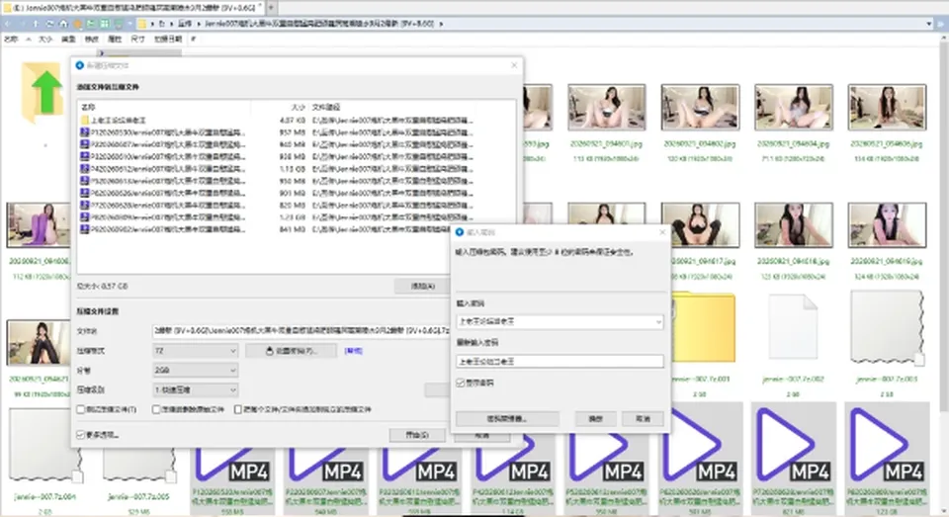
Task: Sort explorer files by dimensions column
Action: pos(138,40)
